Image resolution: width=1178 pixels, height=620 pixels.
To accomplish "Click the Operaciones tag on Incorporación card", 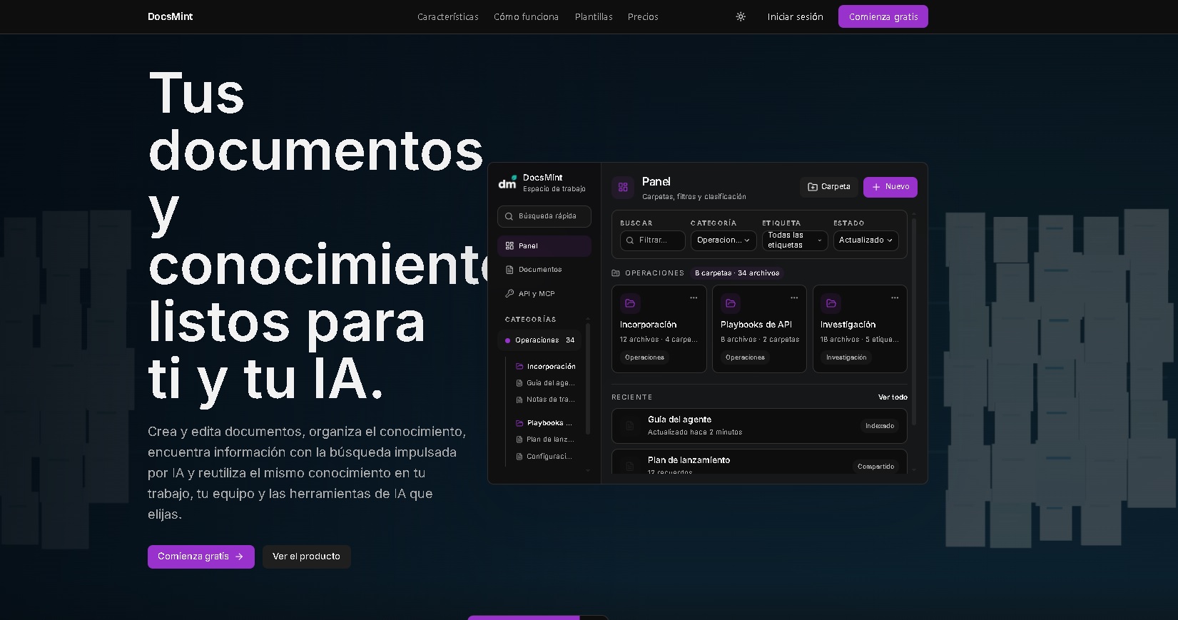I will (644, 357).
